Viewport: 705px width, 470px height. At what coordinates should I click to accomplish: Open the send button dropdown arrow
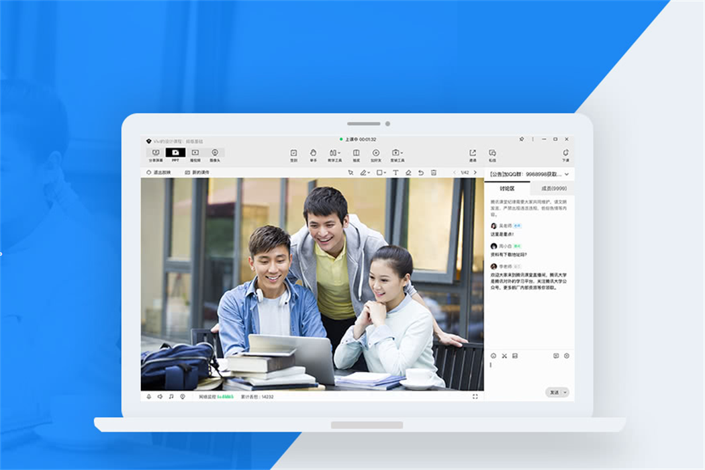coord(565,393)
